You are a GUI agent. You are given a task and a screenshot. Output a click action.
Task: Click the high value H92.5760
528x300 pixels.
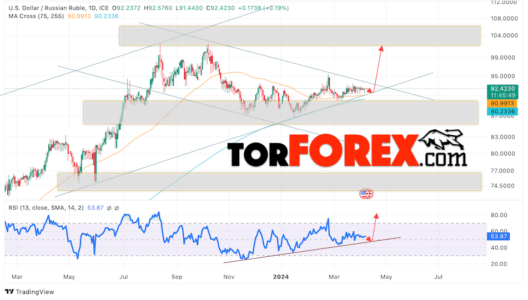click(x=158, y=8)
